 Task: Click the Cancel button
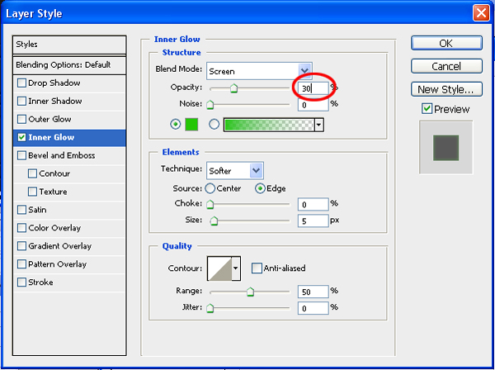click(446, 66)
